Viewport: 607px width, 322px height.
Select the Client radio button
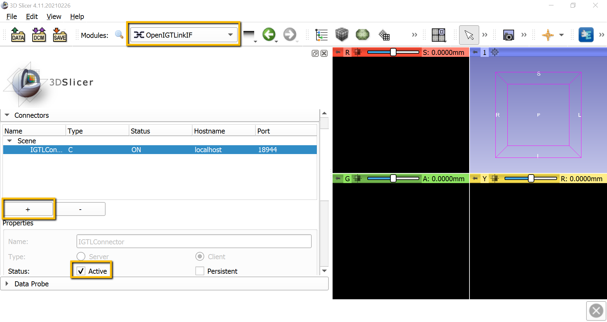(200, 256)
